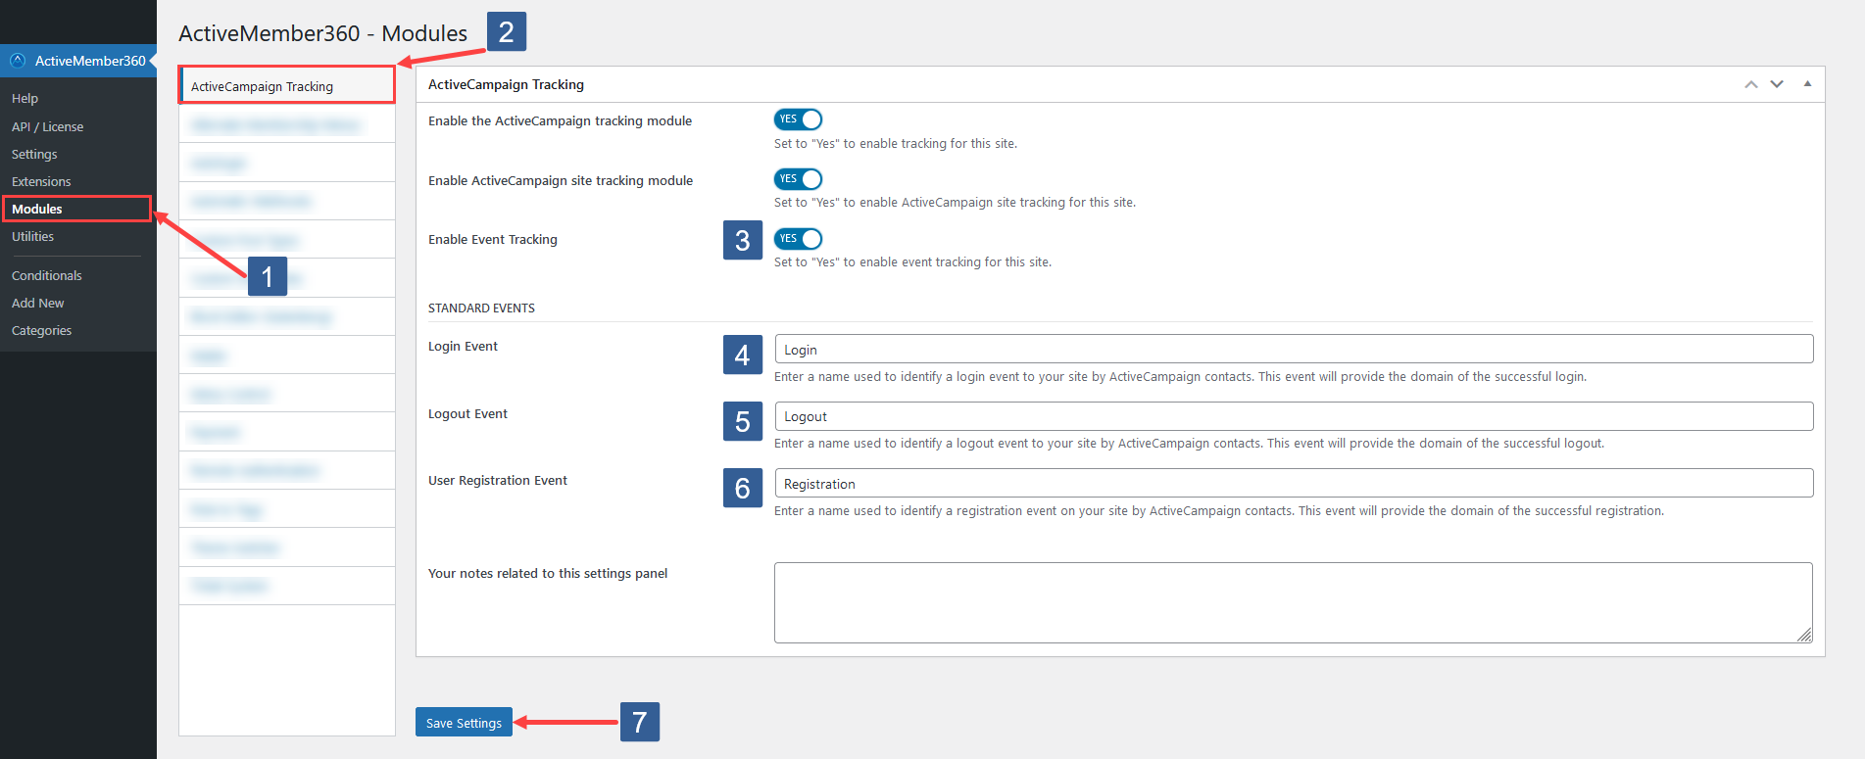Open Extensions sidebar entry
This screenshot has width=1865, height=759.
pos(41,181)
